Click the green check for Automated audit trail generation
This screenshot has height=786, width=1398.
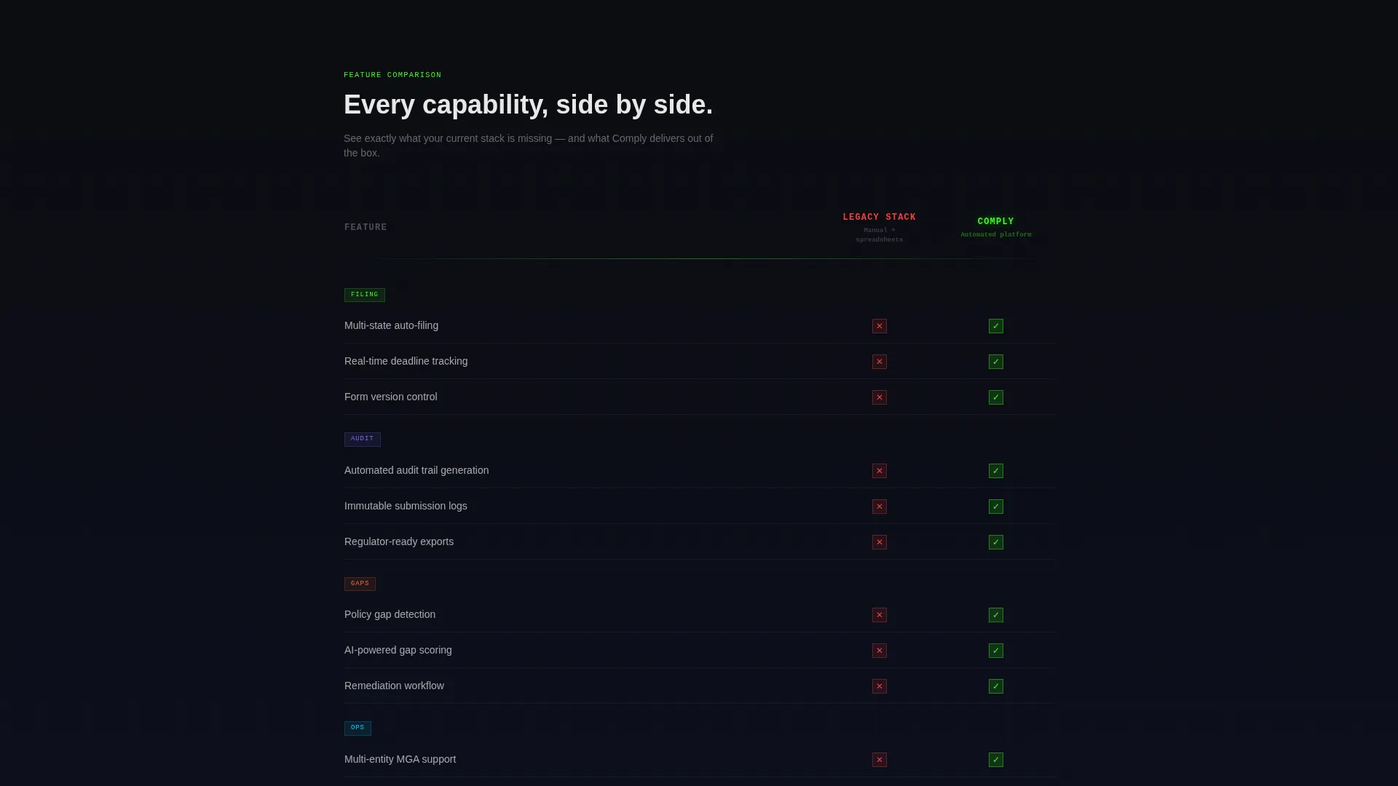[996, 471]
